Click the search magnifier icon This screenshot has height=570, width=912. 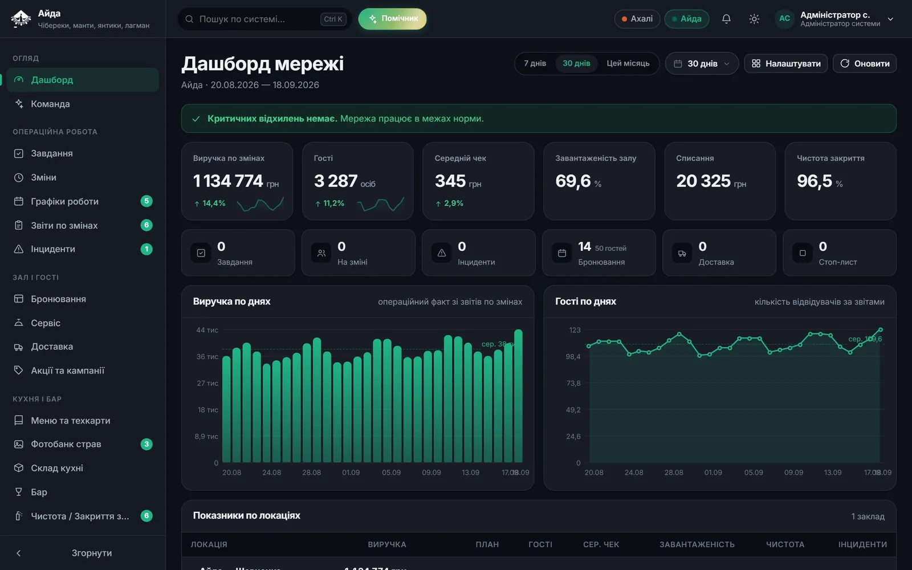coord(189,19)
